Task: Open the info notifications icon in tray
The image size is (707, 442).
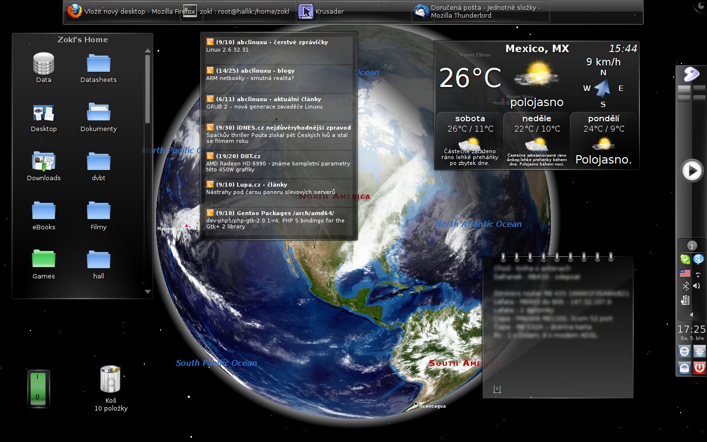Action: click(x=692, y=246)
